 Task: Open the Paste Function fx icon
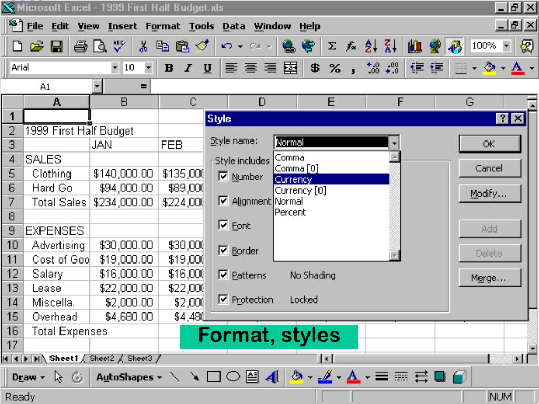tap(351, 46)
